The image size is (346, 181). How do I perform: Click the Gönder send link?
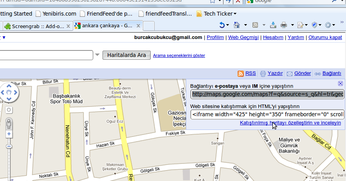click(x=303, y=73)
